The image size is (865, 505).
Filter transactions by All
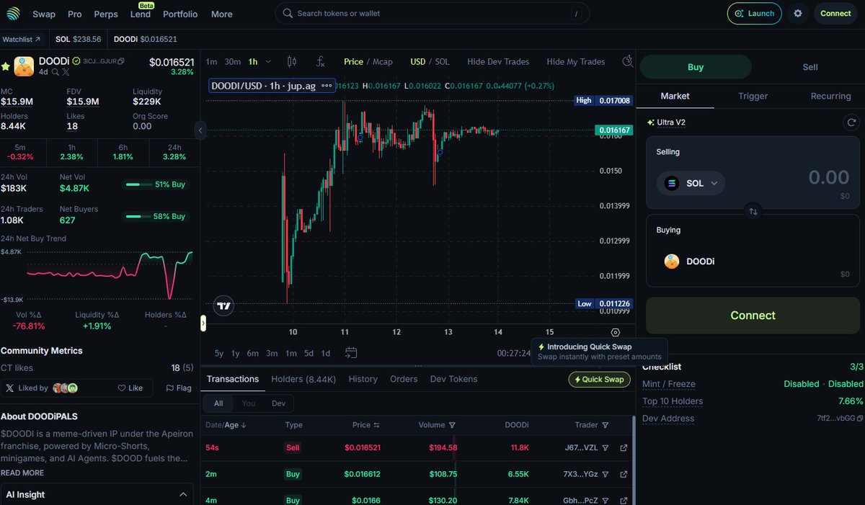coord(218,403)
